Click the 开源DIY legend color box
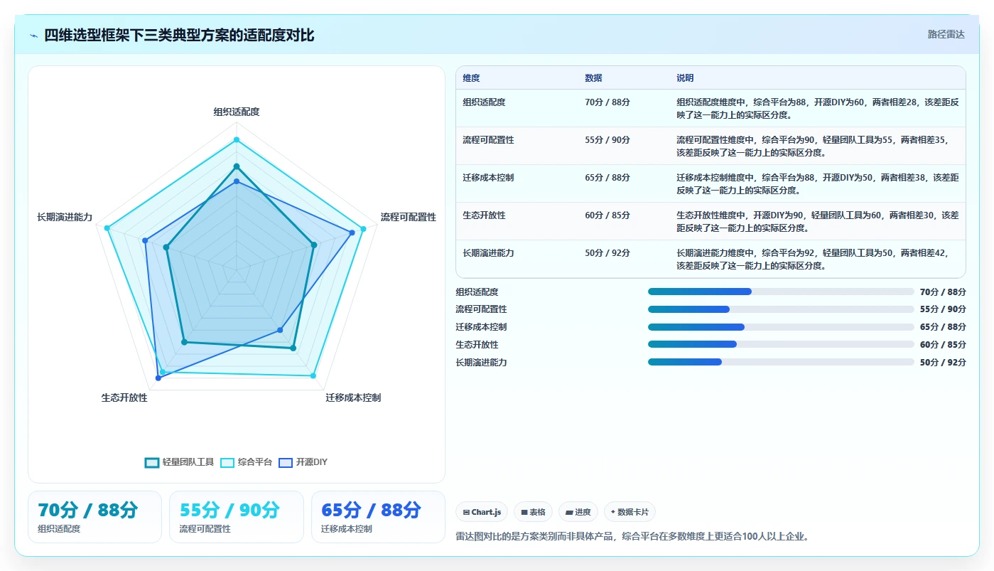The image size is (994, 571). pyautogui.click(x=286, y=462)
